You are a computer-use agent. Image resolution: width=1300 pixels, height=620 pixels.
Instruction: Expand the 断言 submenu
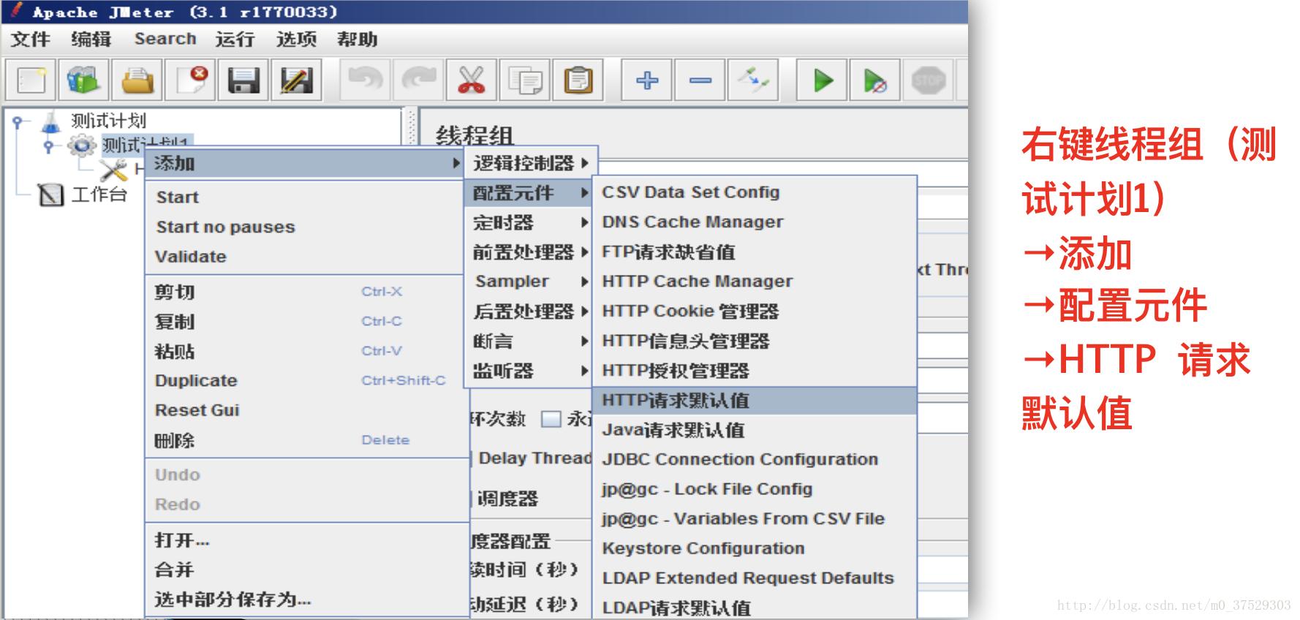528,341
